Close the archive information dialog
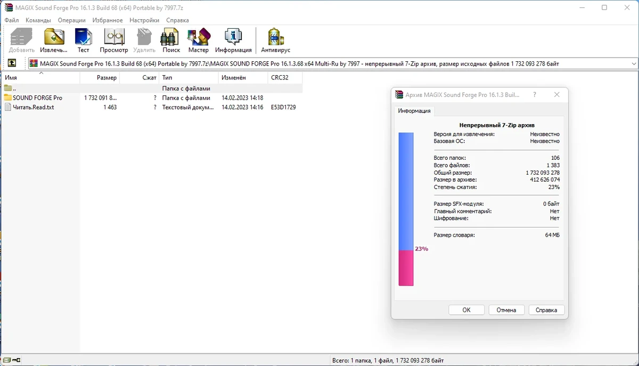Viewport: 639px width, 366px height. (556, 95)
